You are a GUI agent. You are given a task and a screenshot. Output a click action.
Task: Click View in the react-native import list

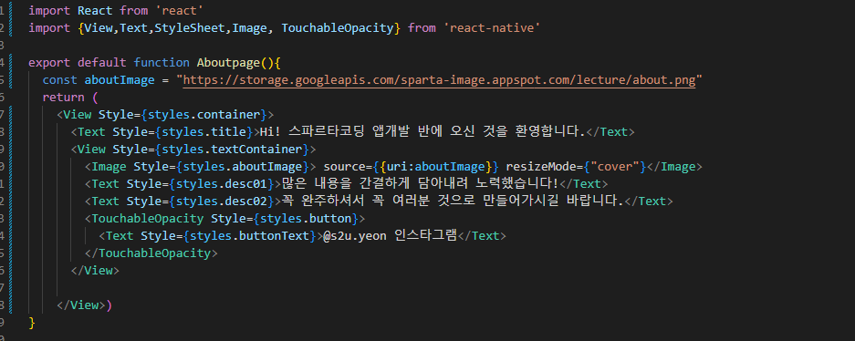coord(99,27)
